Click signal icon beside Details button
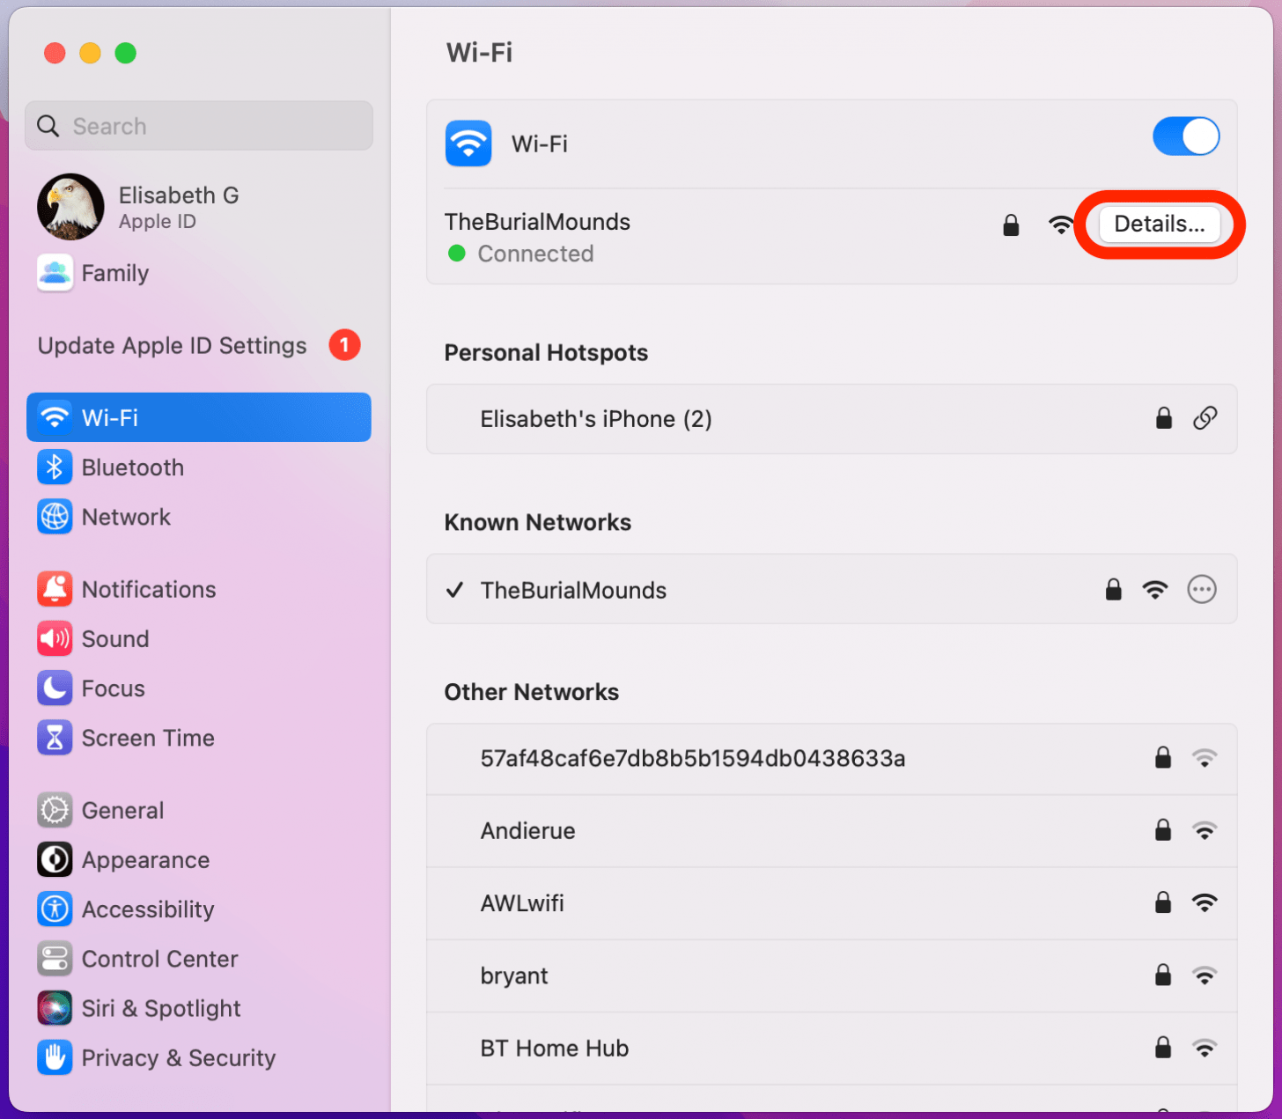 pos(1060,225)
